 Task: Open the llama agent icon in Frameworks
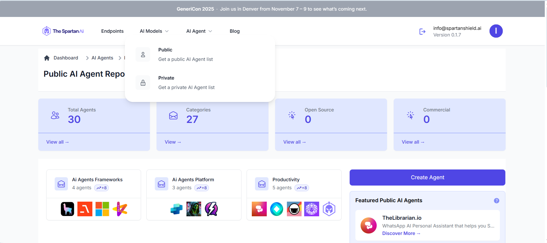tap(67, 209)
